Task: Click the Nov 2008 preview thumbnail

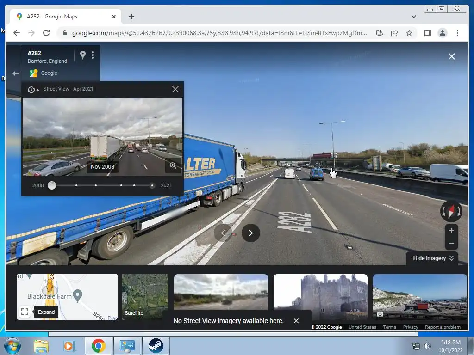Action: tap(102, 136)
